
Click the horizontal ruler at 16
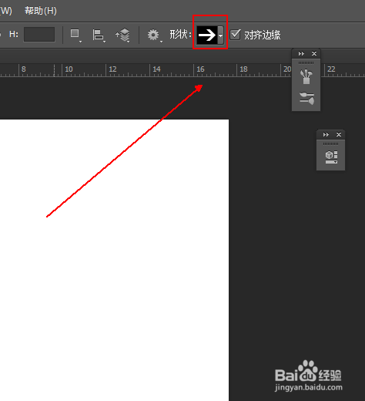coord(200,69)
